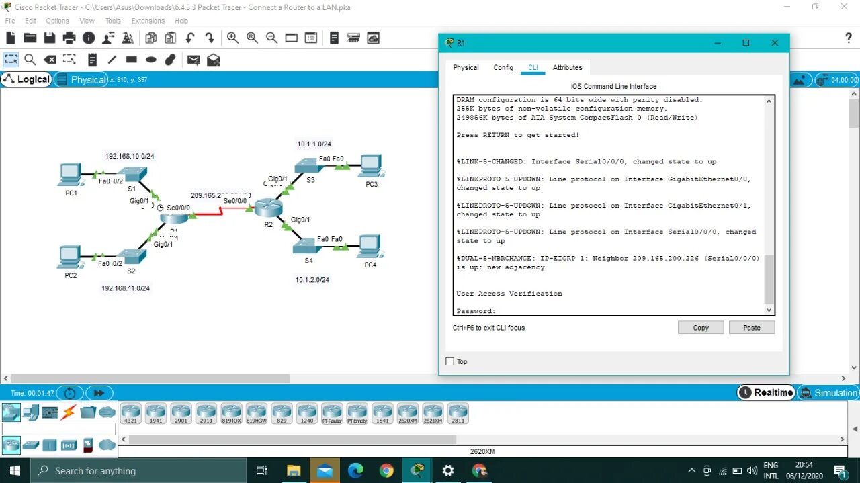
Task: Save the file via floppy disk icon
Action: [x=49, y=38]
